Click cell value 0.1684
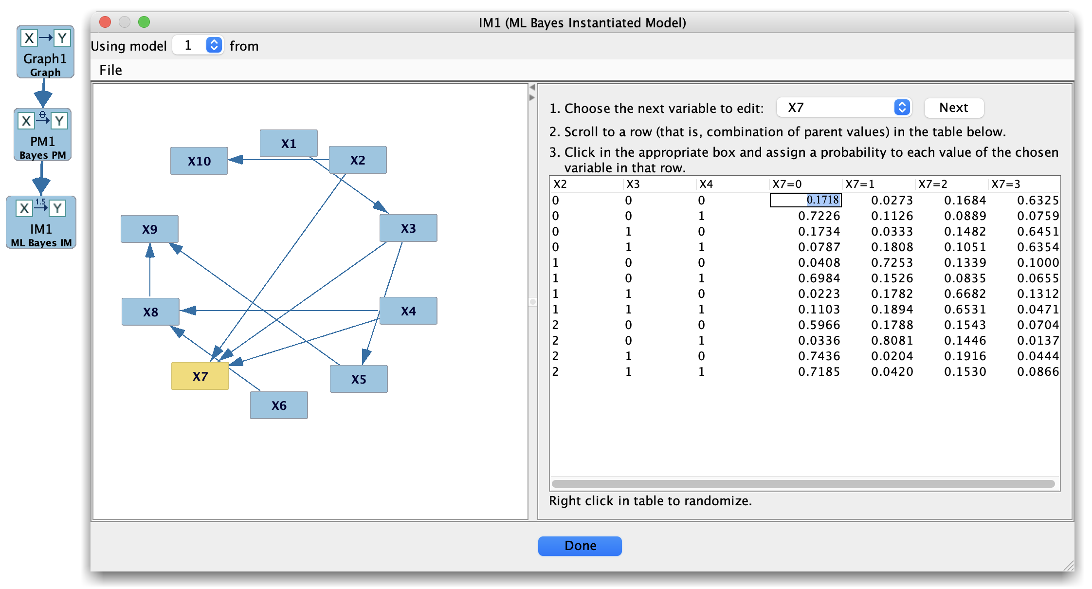This screenshot has width=1092, height=589. [965, 200]
